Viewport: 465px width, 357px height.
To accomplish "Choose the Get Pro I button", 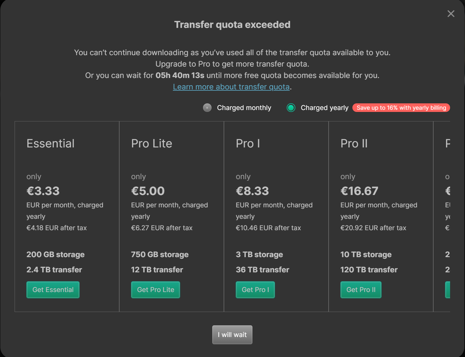I will click(x=255, y=290).
